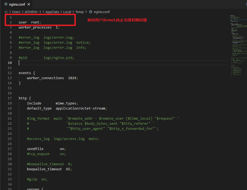Click '#pid logs/nginx.pid;' line
The image size is (247, 190).
click(x=46, y=58)
